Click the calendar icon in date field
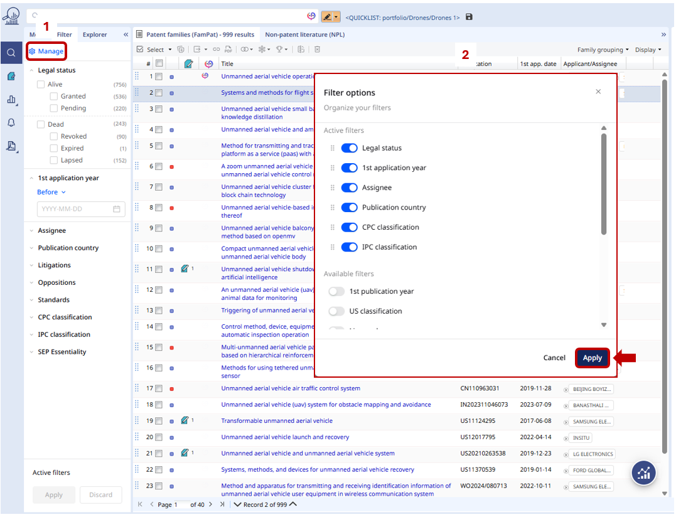Image resolution: width=676 pixels, height=517 pixels. (117, 209)
